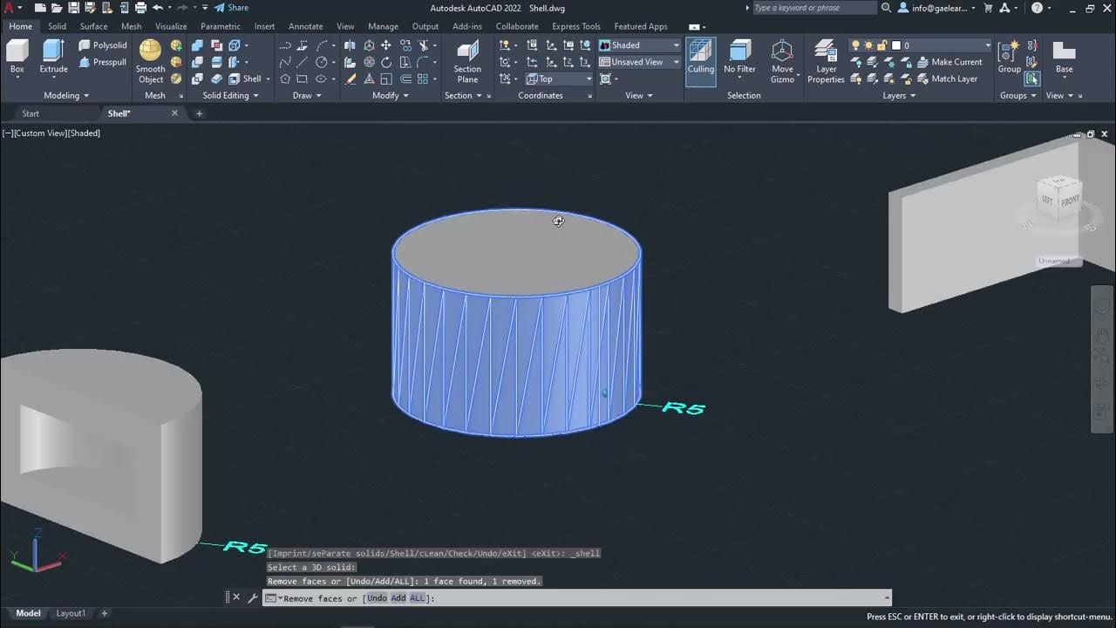Viewport: 1116px width, 628px height.
Task: Click the layer 0 white color swatch
Action: [x=895, y=45]
